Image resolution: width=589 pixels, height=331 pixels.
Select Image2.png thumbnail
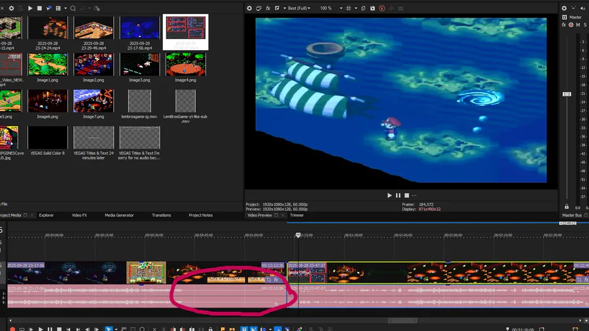(94, 65)
